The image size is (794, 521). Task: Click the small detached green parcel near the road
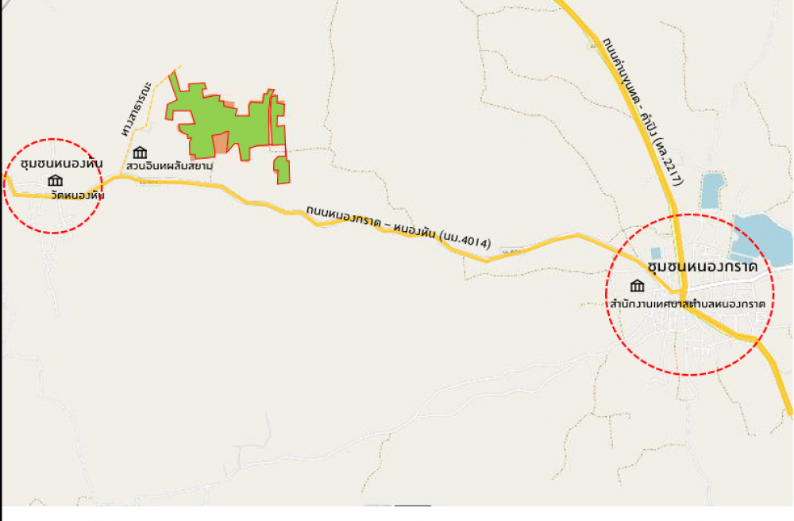[282, 170]
